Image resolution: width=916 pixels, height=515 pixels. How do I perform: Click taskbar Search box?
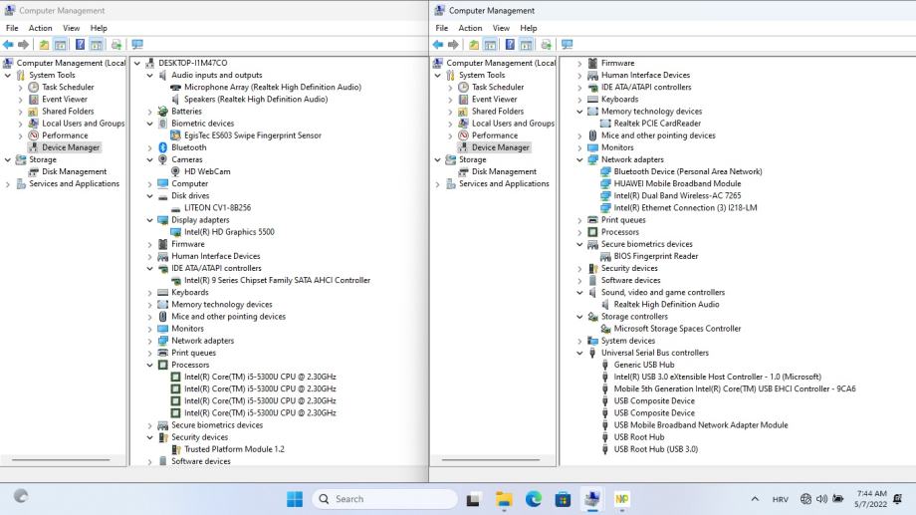pyautogui.click(x=385, y=499)
